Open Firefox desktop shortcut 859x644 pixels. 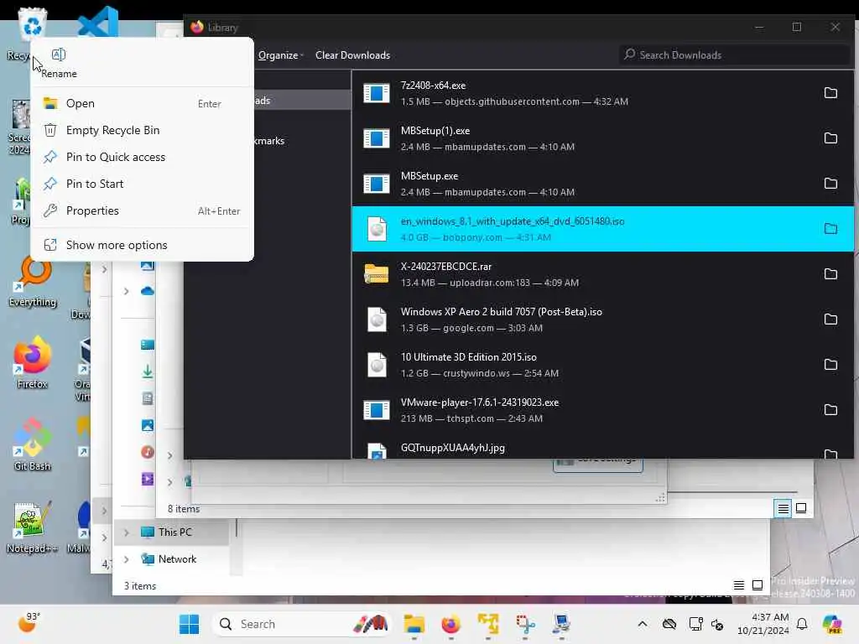click(33, 363)
